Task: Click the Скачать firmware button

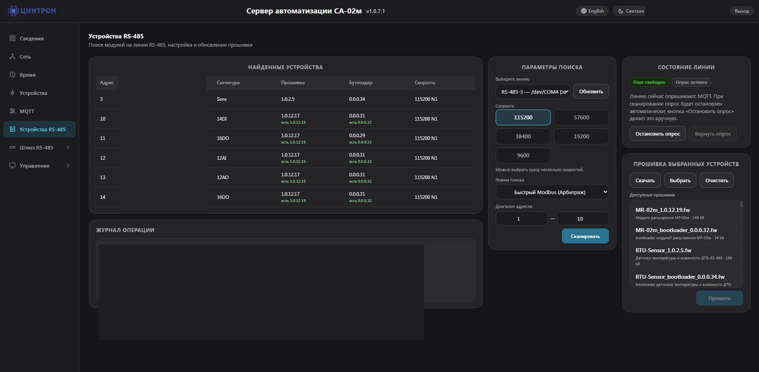Action: click(x=645, y=180)
